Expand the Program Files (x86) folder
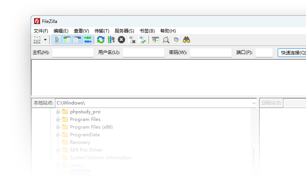Screen dimensions: 306x178 pos(58,127)
